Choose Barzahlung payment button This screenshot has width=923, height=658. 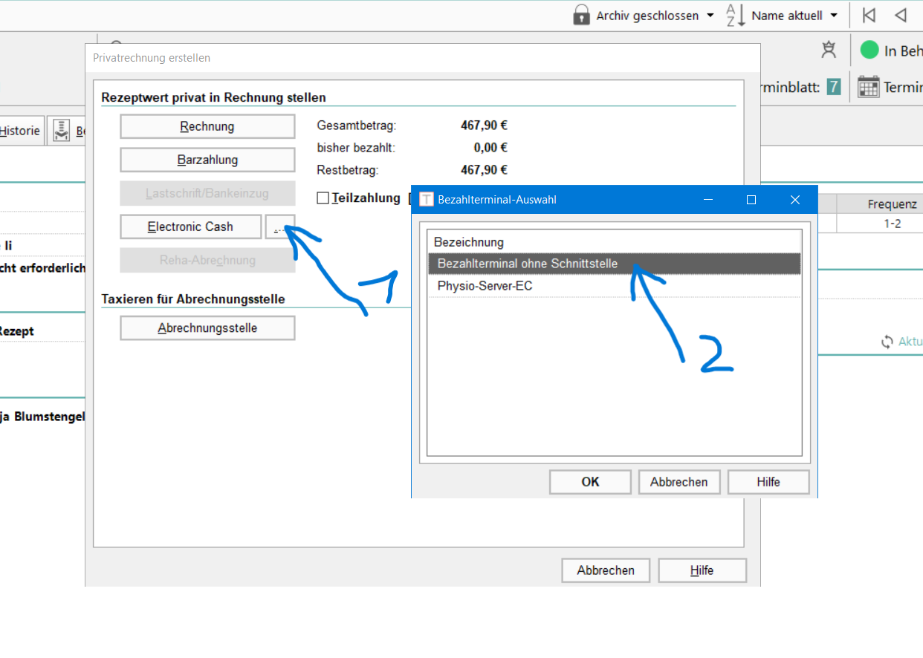click(207, 160)
